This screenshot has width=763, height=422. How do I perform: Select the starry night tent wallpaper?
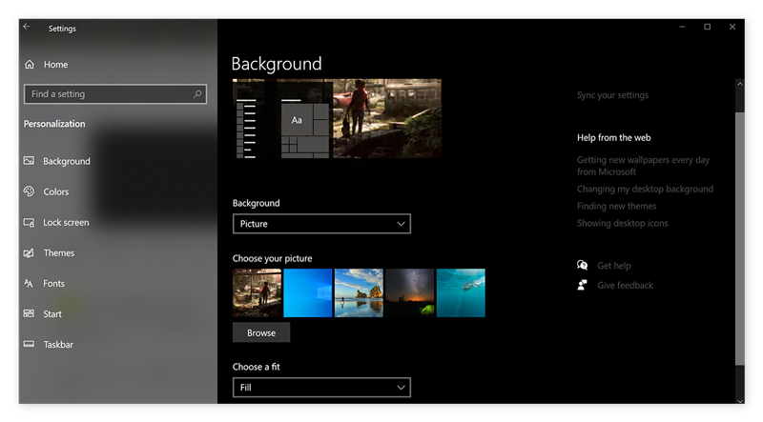click(409, 292)
